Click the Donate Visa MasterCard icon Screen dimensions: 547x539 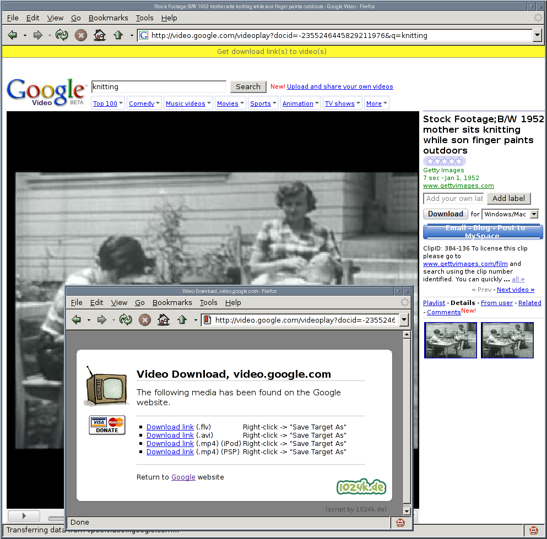tap(107, 426)
